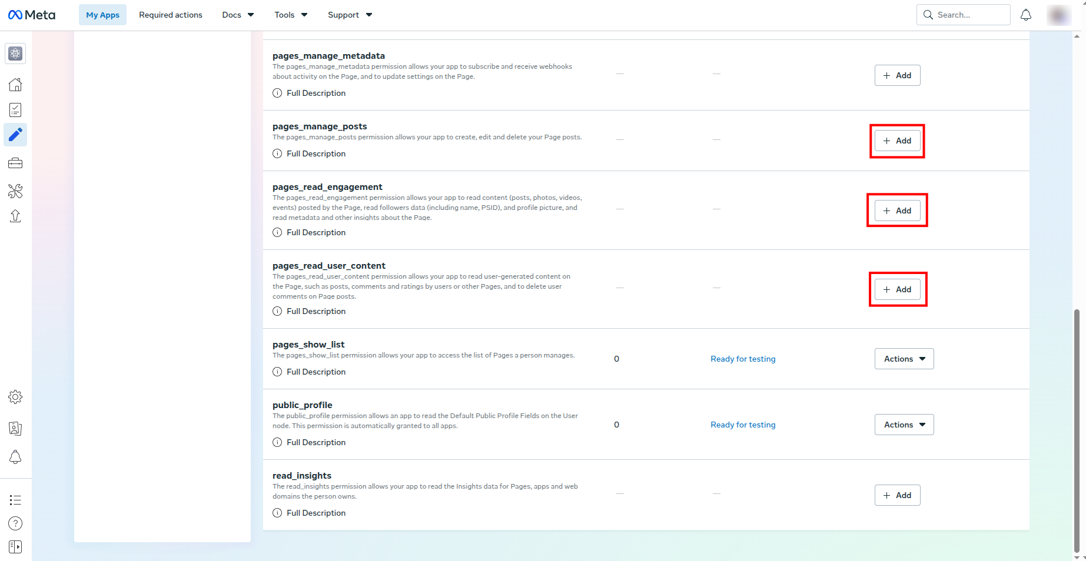Screen dimensions: 1086x561
Task: Open Actions dropdown for public_profile
Action: pyautogui.click(x=904, y=425)
